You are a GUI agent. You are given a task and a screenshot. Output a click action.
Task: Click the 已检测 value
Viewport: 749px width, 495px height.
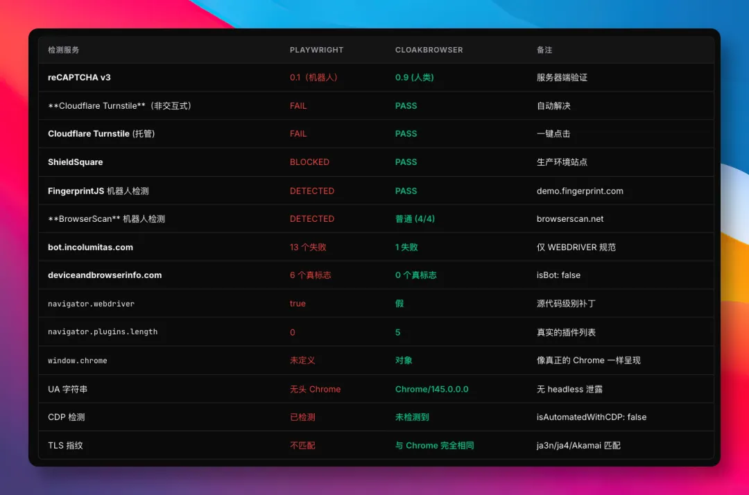point(302,417)
